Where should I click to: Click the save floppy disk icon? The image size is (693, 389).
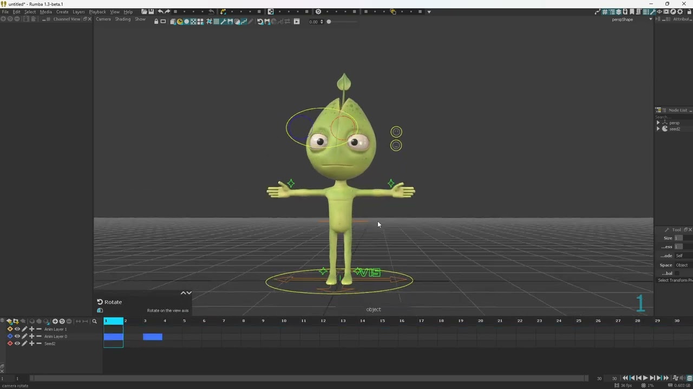(151, 11)
